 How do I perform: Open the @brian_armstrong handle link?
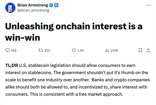(x=33, y=10)
